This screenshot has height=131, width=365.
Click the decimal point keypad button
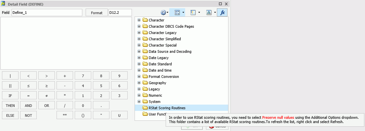101,105
